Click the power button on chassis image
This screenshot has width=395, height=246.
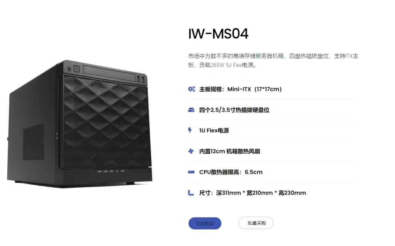pyautogui.click(x=77, y=69)
